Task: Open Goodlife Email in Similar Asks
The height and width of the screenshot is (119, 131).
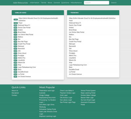Action: (x=23, y=72)
